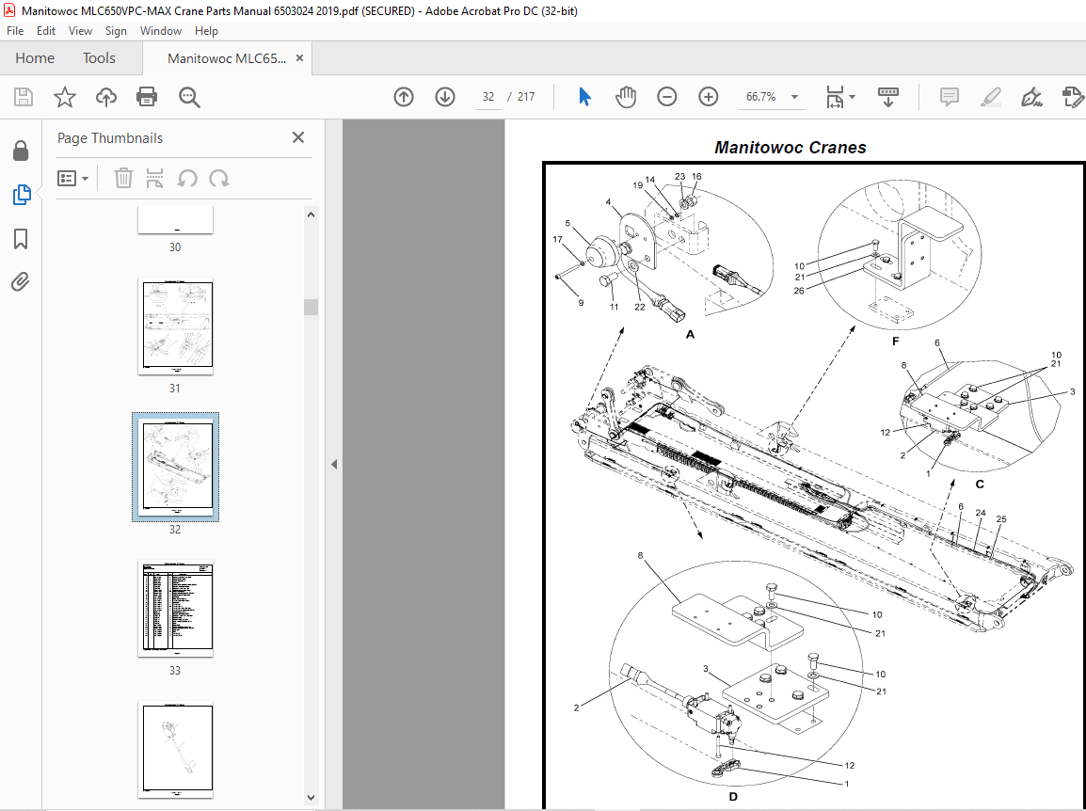Image resolution: width=1086 pixels, height=811 pixels.
Task: Open the Find text magnifier
Action: (189, 97)
